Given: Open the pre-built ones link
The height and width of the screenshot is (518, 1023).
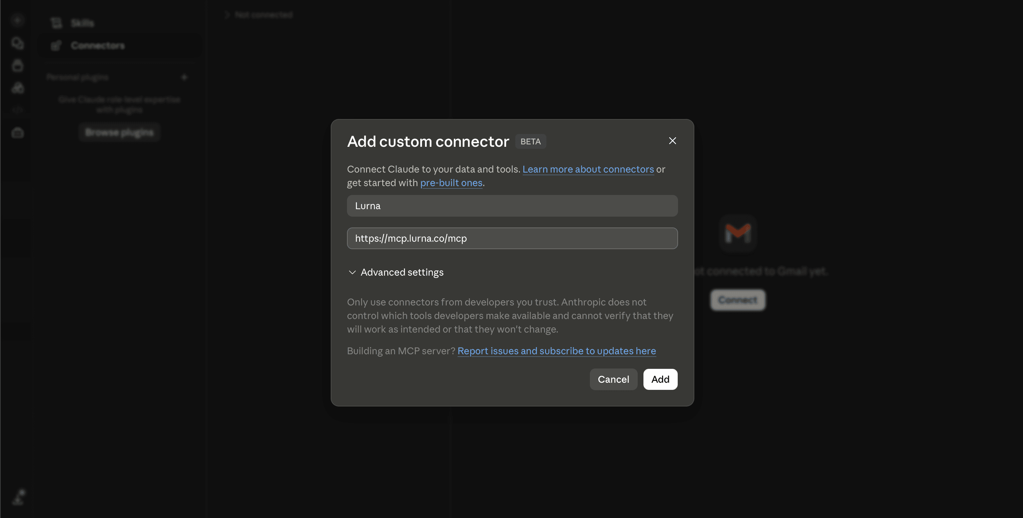Looking at the screenshot, I should pos(451,183).
